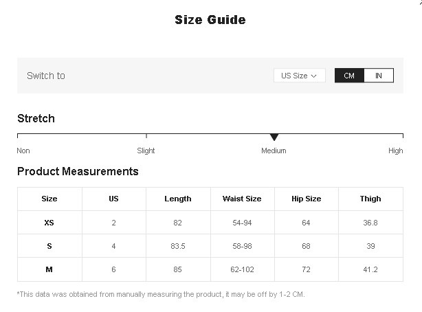Open the US Size dropdown
Image resolution: width=422 pixels, height=312 pixels.
tap(299, 76)
